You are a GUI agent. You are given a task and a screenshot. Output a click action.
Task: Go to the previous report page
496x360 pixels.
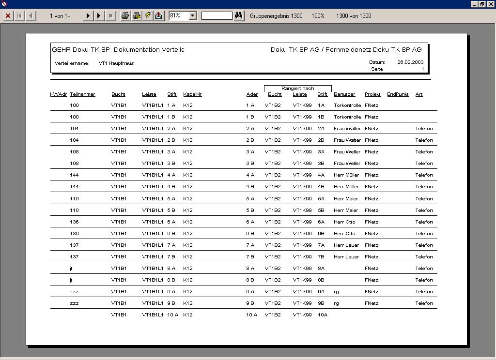(x=31, y=15)
